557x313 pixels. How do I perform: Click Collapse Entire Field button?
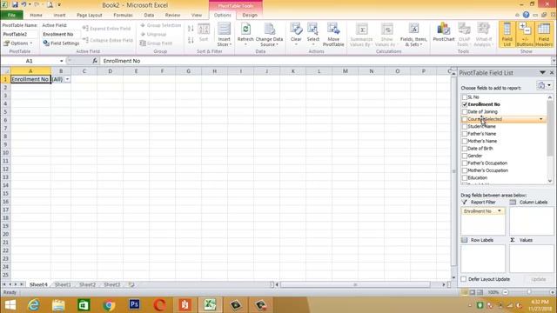tap(108, 40)
